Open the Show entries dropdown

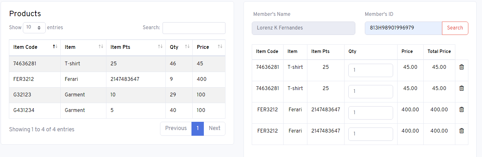[34, 28]
